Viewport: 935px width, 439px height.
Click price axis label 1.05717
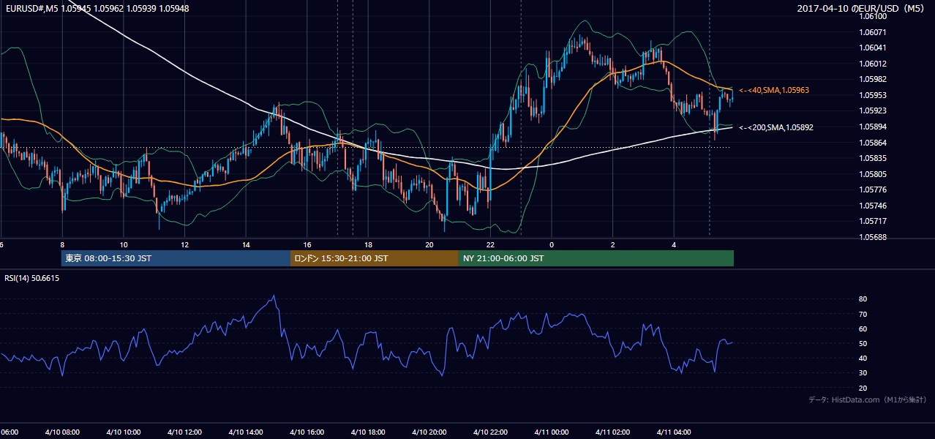(x=873, y=221)
